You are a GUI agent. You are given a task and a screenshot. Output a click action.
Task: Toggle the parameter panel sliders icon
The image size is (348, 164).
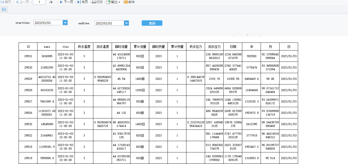[x=4, y=10]
